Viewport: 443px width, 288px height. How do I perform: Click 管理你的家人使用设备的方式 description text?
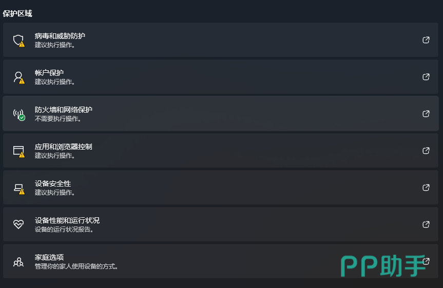click(x=76, y=266)
